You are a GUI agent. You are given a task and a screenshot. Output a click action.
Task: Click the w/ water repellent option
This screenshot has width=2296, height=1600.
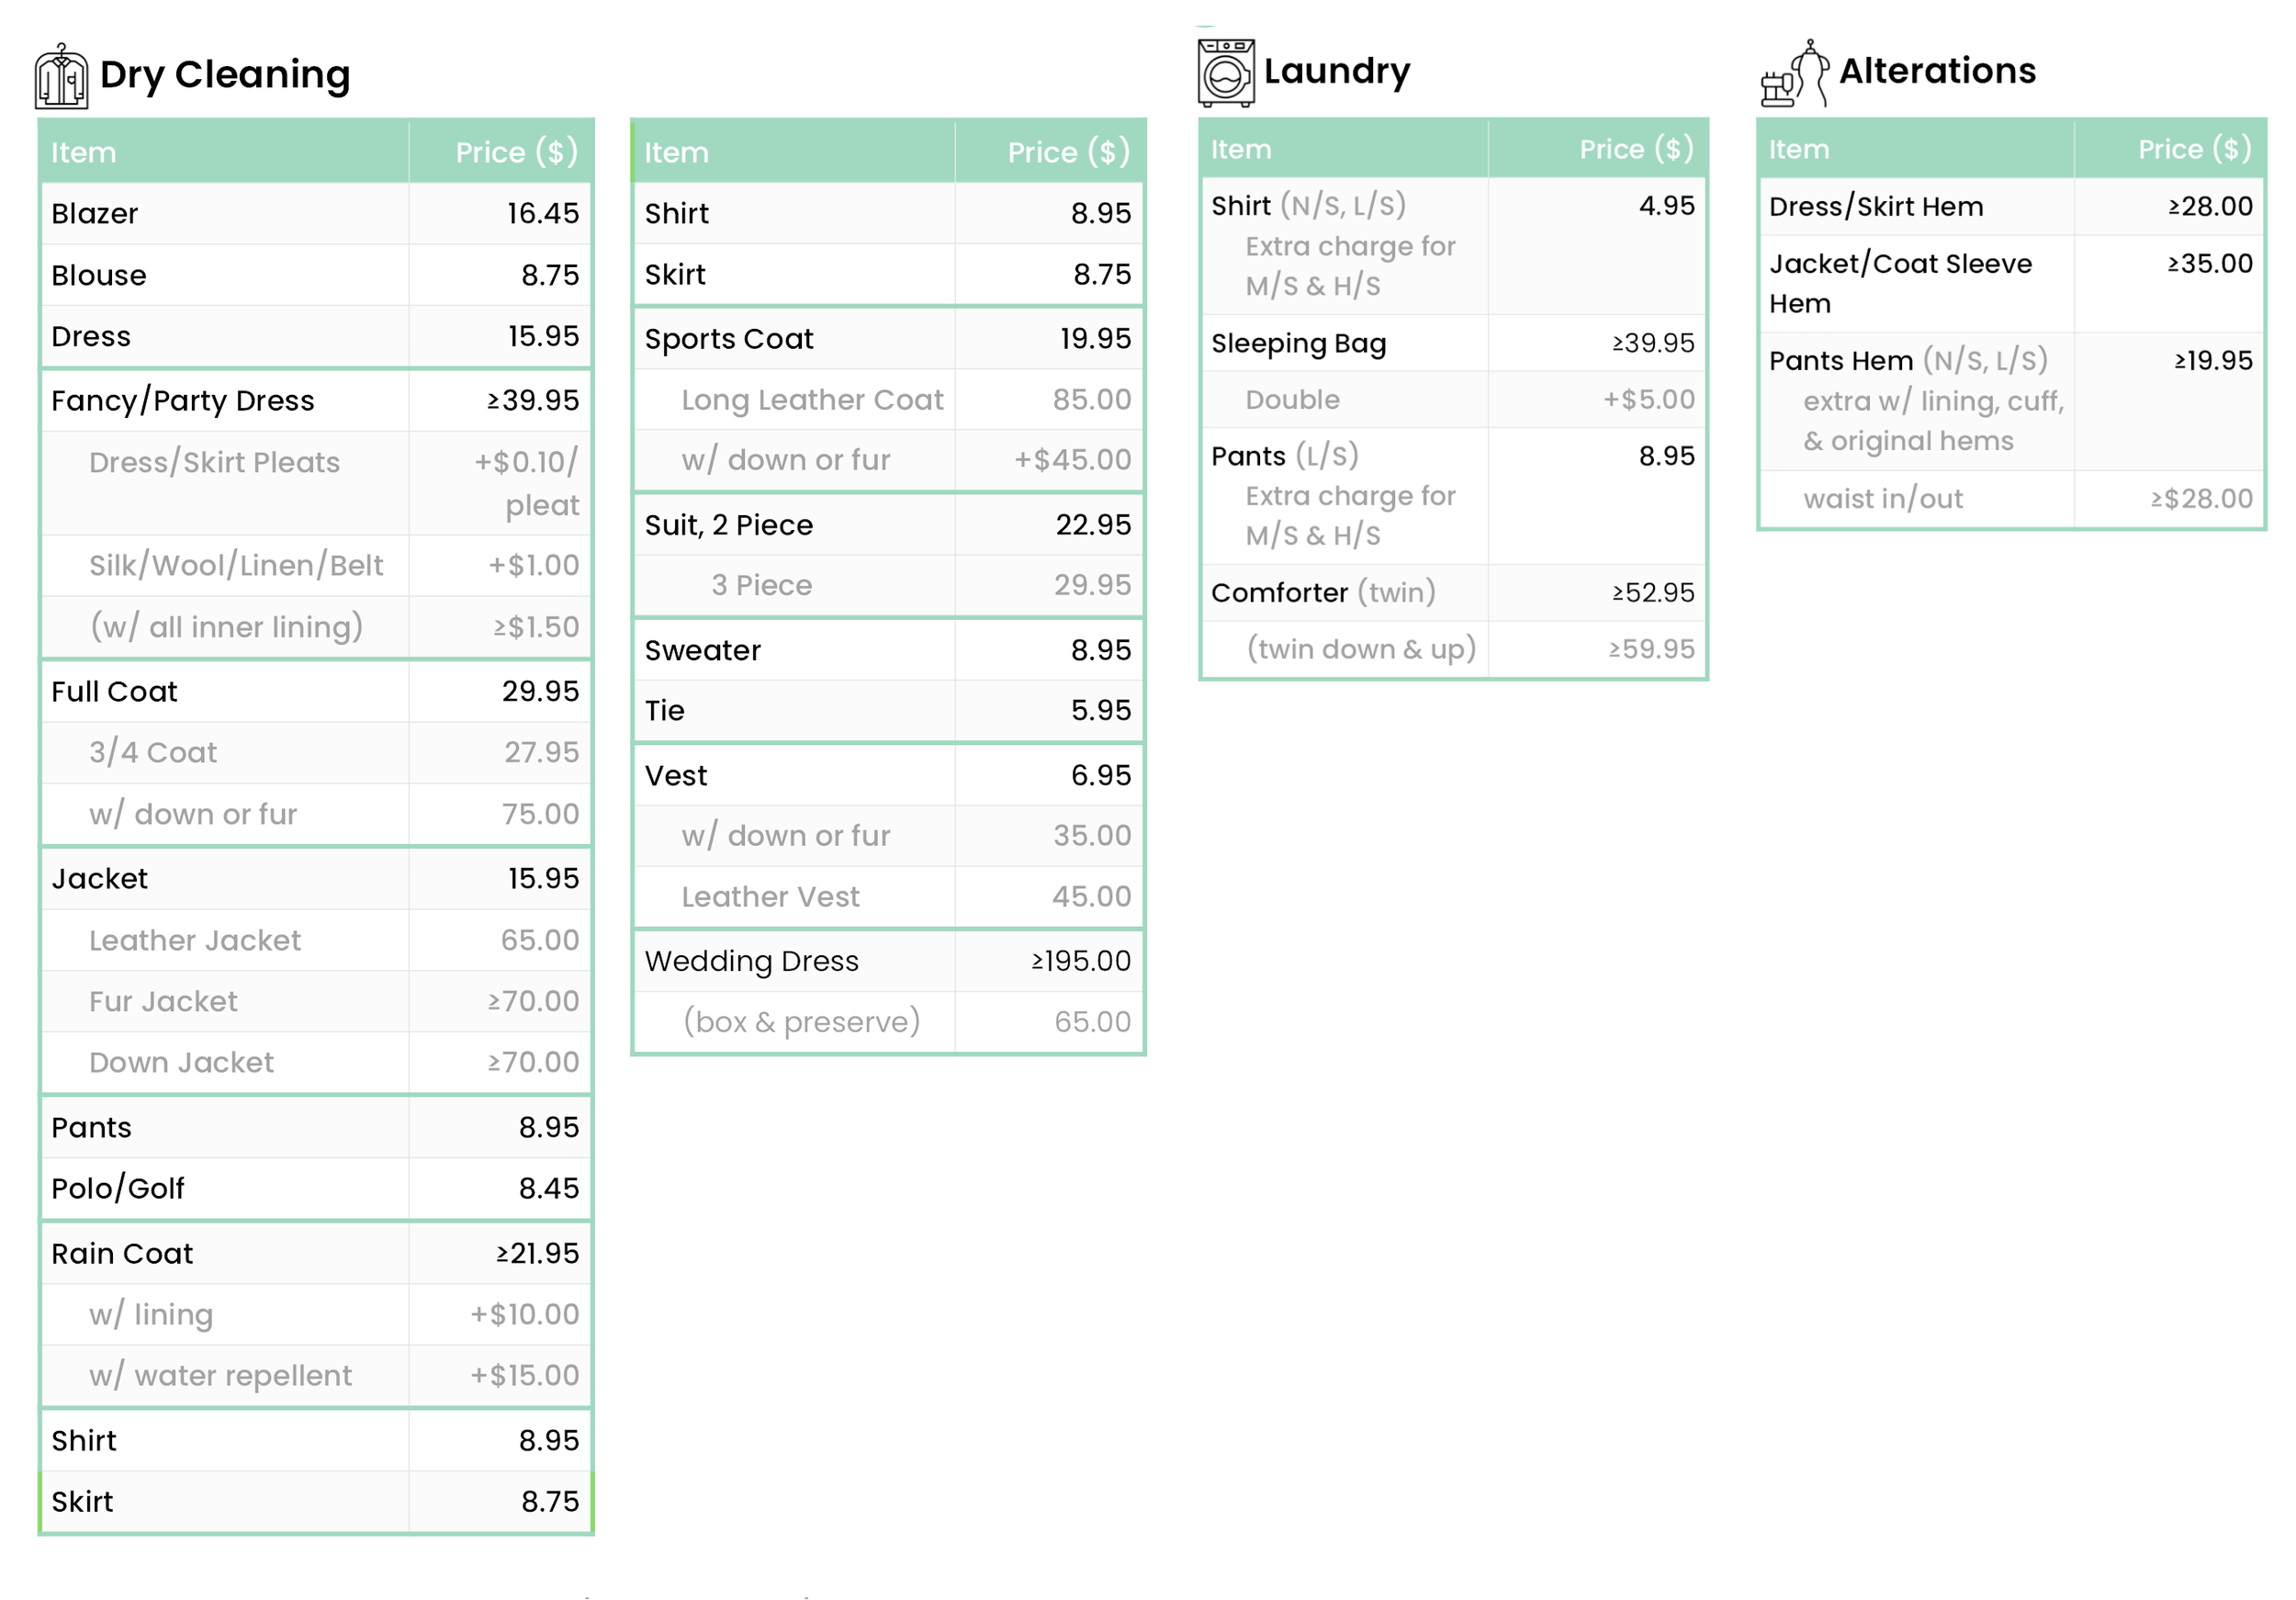220,1375
